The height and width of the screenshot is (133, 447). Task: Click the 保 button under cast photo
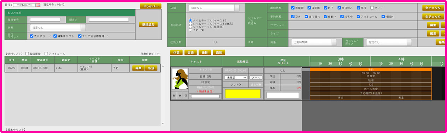point(186,95)
